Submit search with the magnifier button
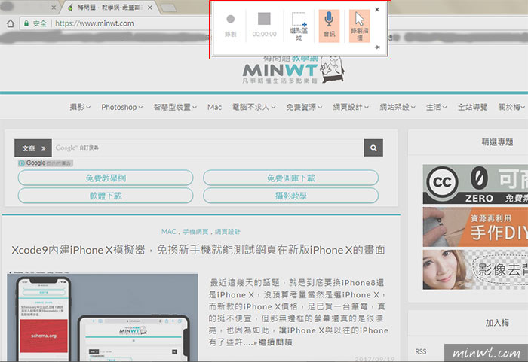This screenshot has width=528, height=362. tap(373, 148)
